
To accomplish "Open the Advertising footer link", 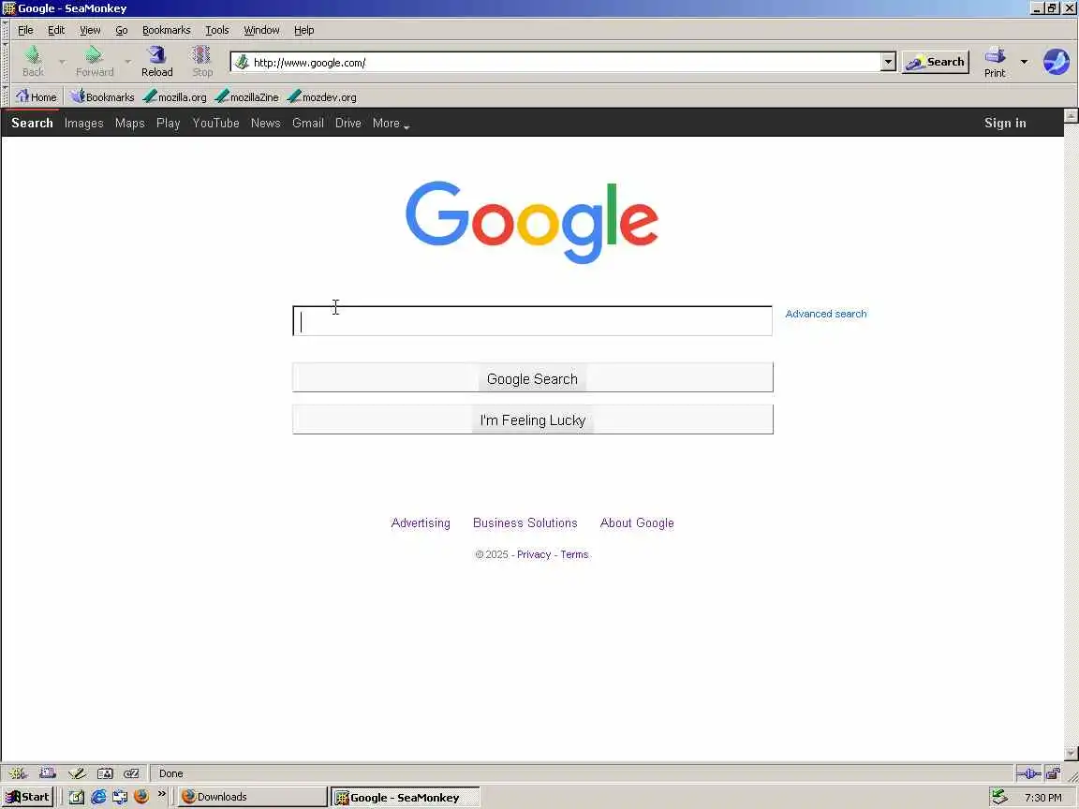I will coord(421,522).
